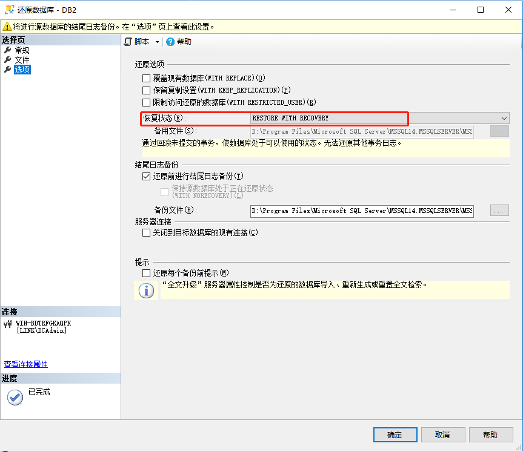Screen dimensions: 523x452
Task: Maximize the 还原数据库 window
Action: (481, 10)
